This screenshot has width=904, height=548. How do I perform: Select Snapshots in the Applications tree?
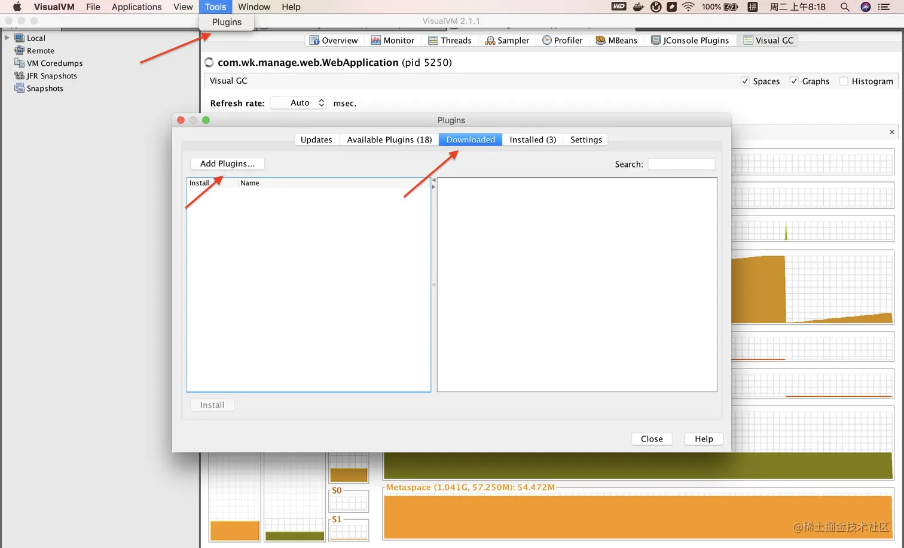(x=45, y=88)
